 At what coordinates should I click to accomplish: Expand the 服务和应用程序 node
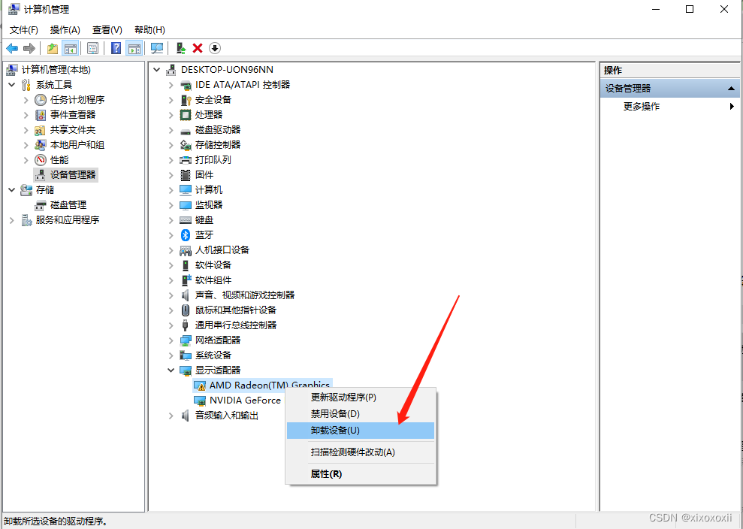point(12,220)
